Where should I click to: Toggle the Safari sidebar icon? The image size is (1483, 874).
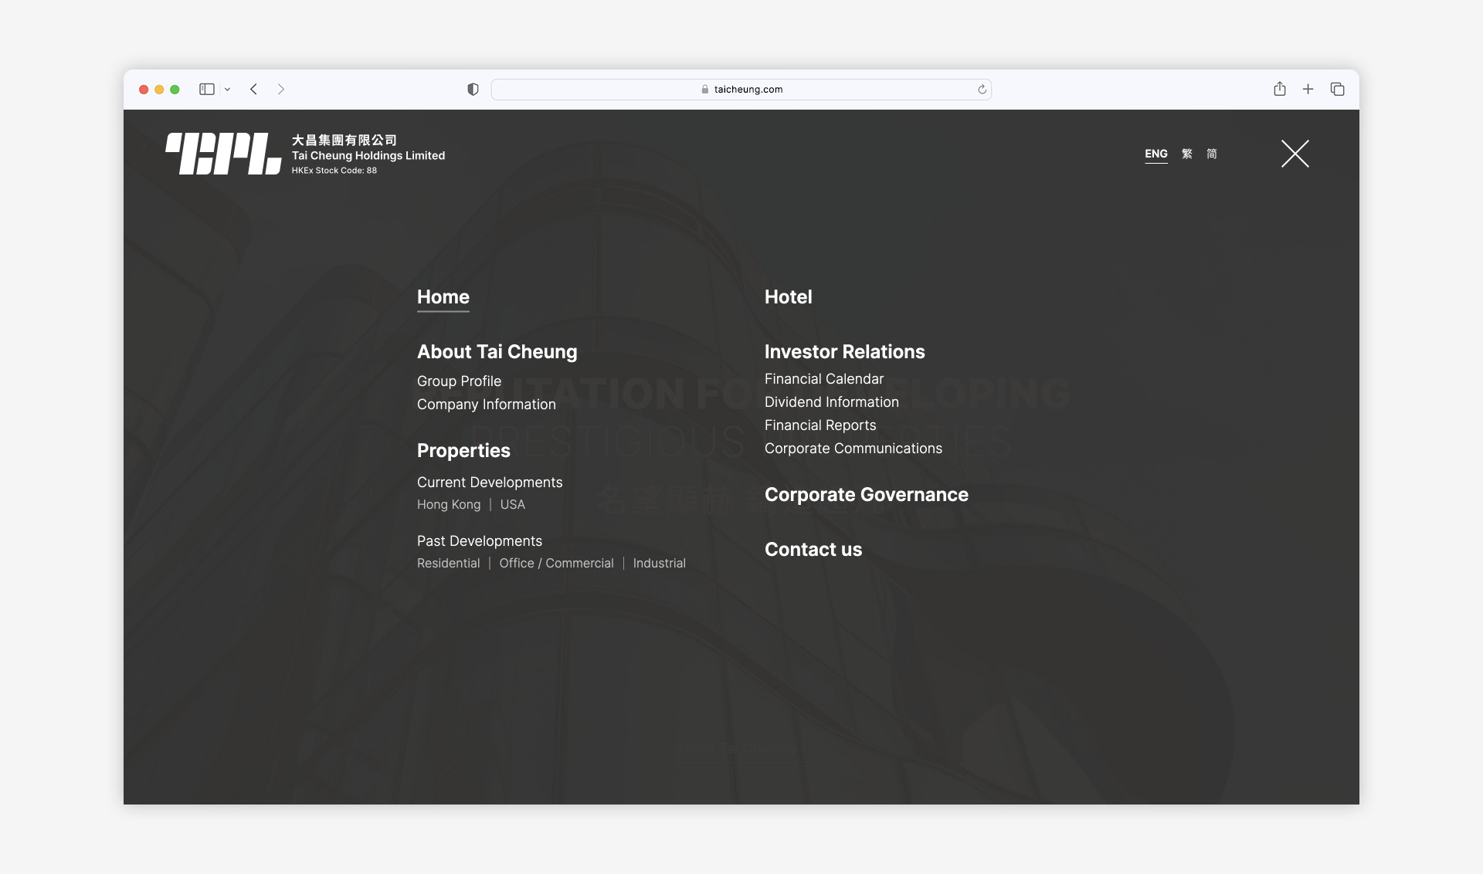[206, 90]
